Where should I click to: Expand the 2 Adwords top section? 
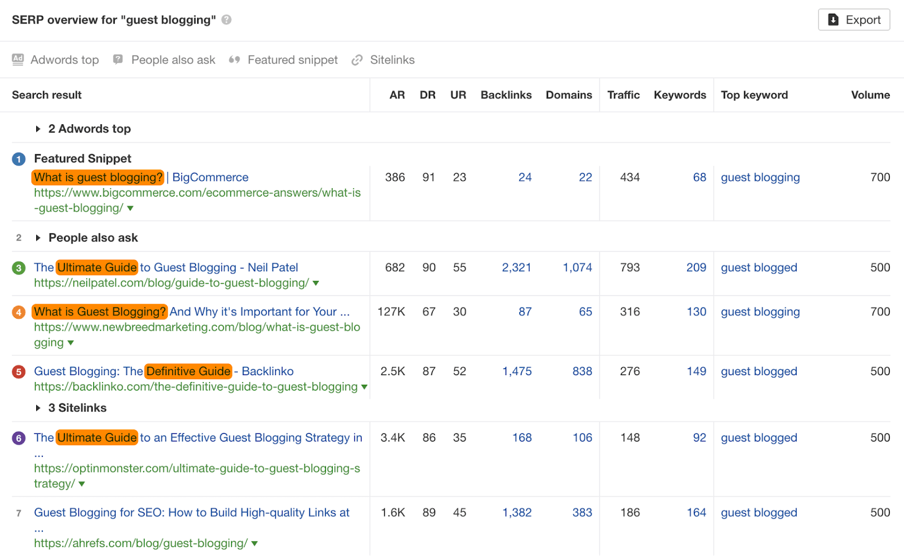coord(38,128)
